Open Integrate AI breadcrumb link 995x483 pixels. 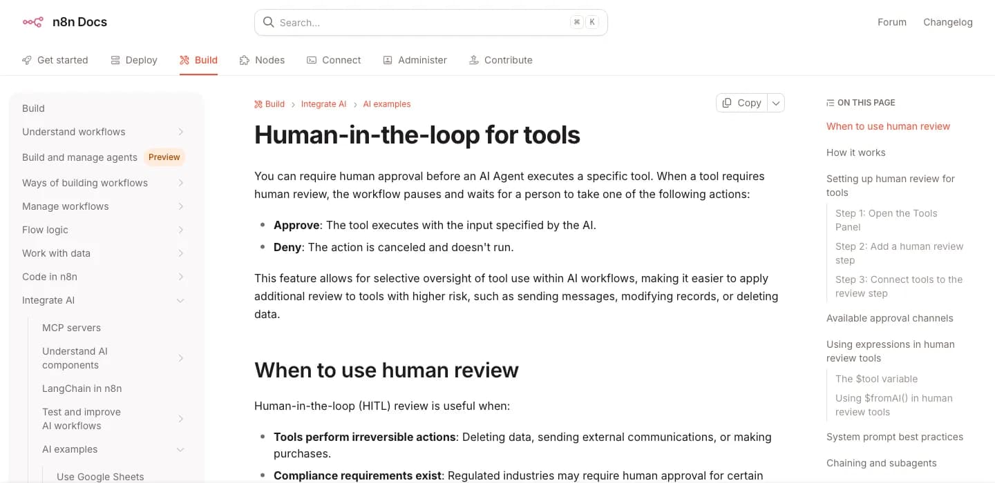[x=323, y=104]
